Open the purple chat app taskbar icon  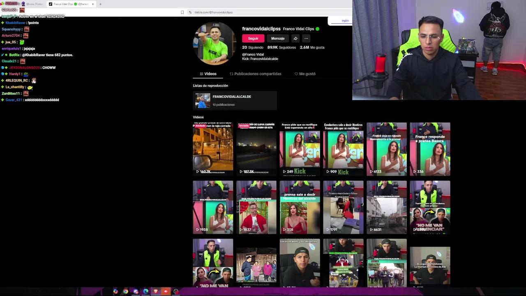tap(136, 291)
